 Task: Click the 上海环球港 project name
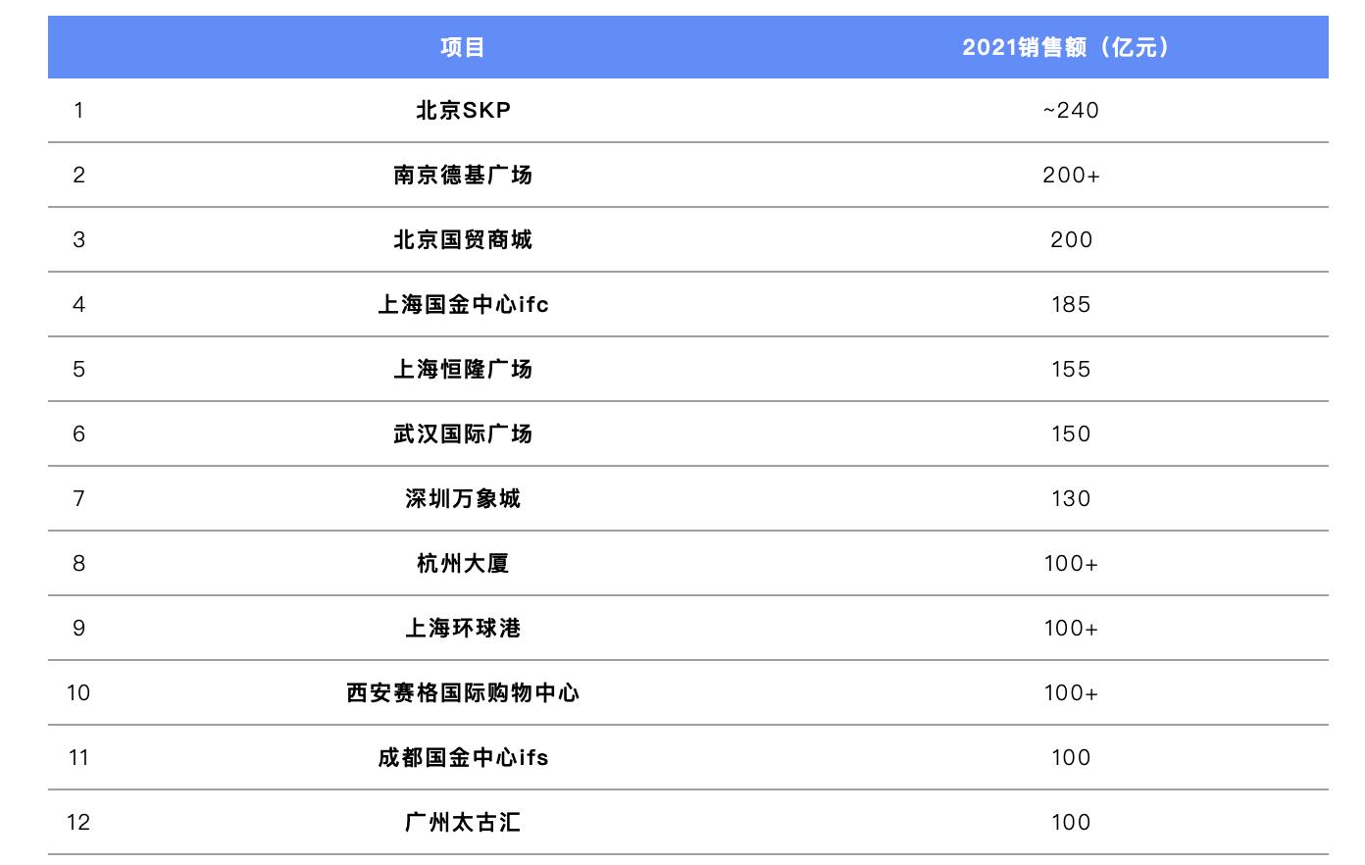463,628
